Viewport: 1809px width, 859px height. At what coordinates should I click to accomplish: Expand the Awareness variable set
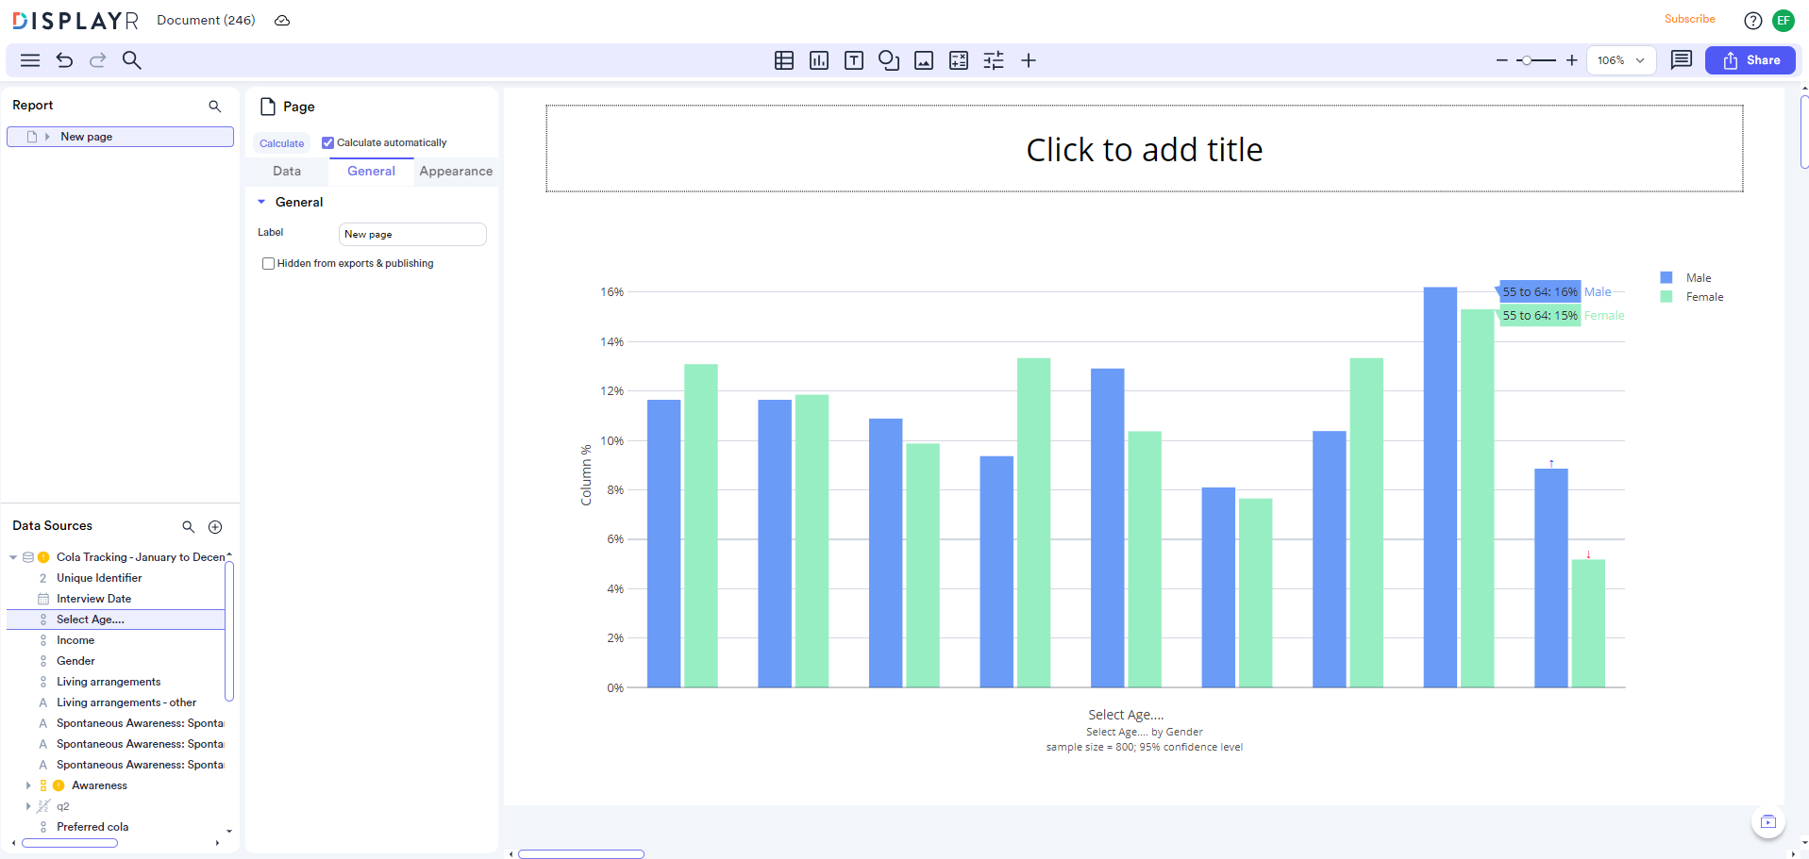[28, 785]
